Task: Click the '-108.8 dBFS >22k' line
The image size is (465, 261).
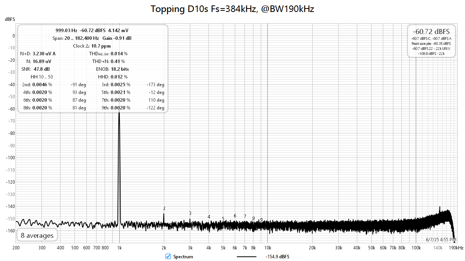Action: pyautogui.click(x=431, y=54)
